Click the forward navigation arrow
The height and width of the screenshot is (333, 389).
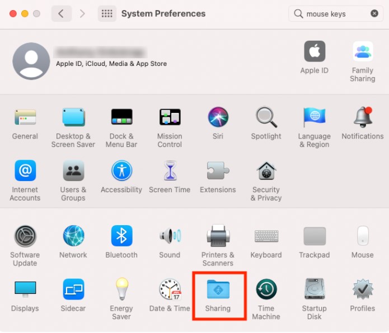82,13
